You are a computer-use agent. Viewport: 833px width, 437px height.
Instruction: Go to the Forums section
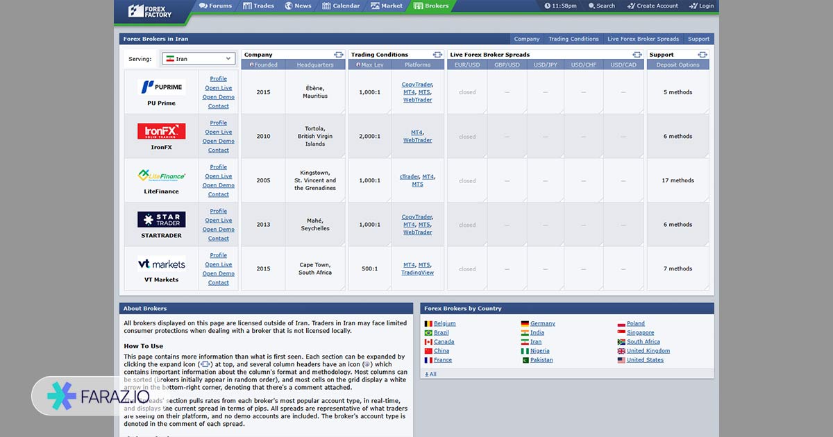click(x=215, y=6)
